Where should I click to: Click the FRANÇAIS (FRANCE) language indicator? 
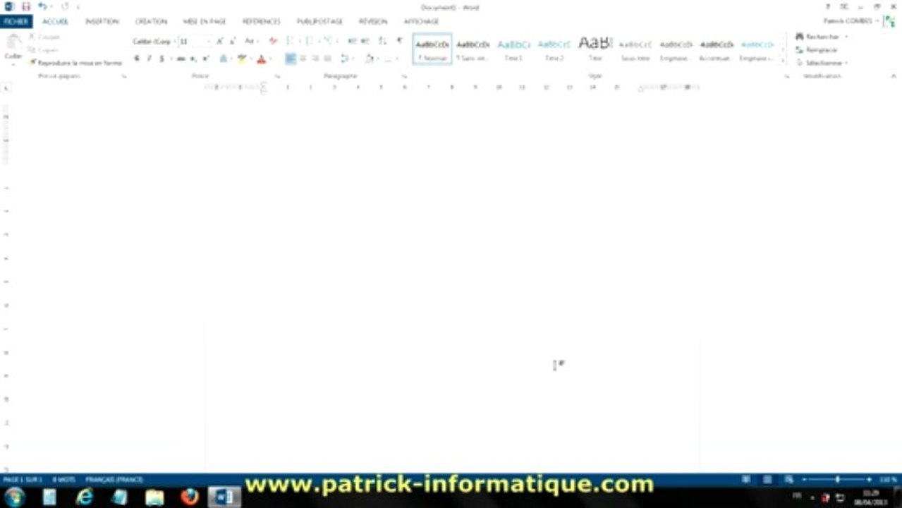pyautogui.click(x=114, y=480)
